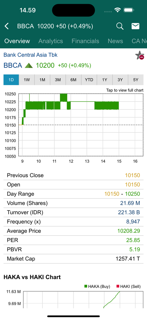Image resolution: width=147 pixels, height=320 pixels.
Task: Select the 3M chart range
Action: click(58, 80)
